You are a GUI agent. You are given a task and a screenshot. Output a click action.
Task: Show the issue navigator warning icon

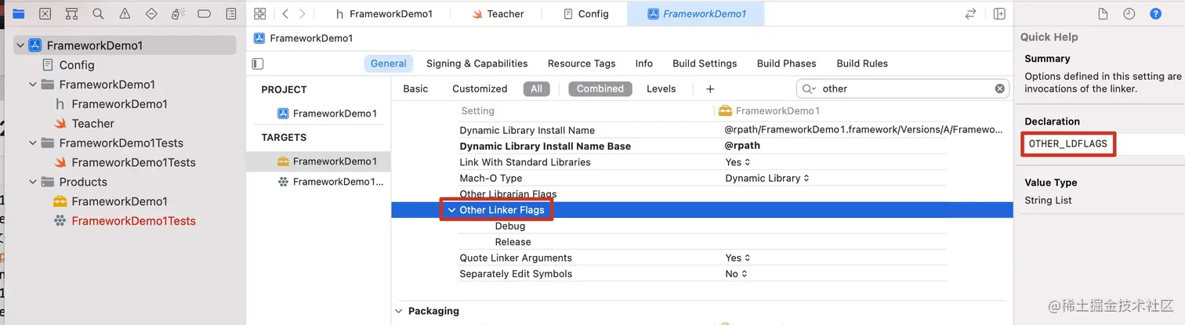pyautogui.click(x=125, y=14)
